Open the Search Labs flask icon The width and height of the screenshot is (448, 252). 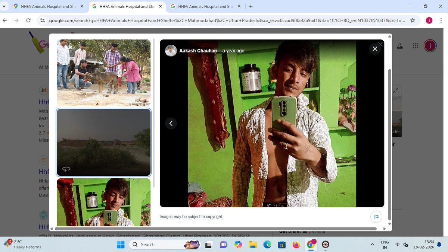400,46
